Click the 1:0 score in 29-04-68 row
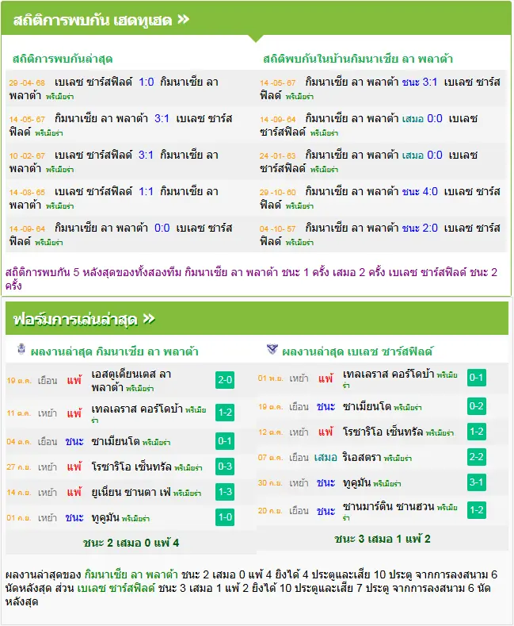The image size is (514, 626). [x=147, y=82]
